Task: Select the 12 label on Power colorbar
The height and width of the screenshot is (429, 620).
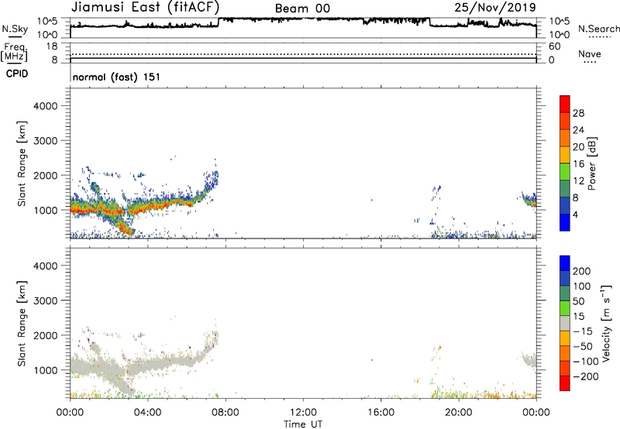Action: 578,181
